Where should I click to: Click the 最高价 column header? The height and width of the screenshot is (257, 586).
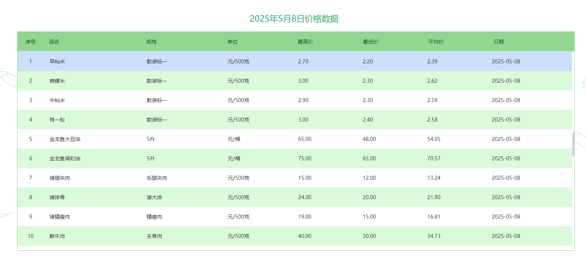coord(305,42)
